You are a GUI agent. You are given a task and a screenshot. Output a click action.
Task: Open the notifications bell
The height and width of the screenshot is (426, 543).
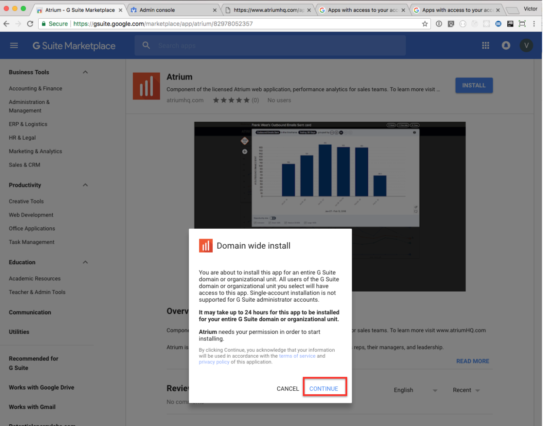point(506,45)
